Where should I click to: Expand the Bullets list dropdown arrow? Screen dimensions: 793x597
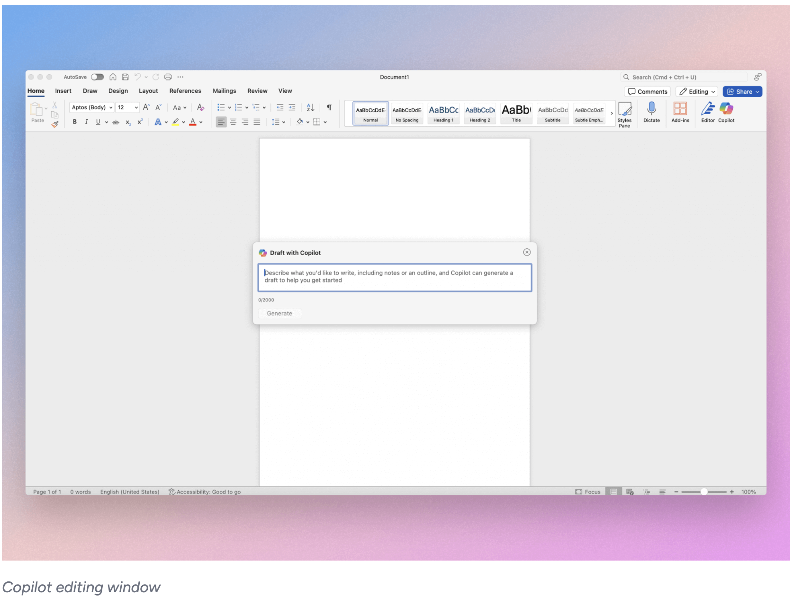(229, 107)
